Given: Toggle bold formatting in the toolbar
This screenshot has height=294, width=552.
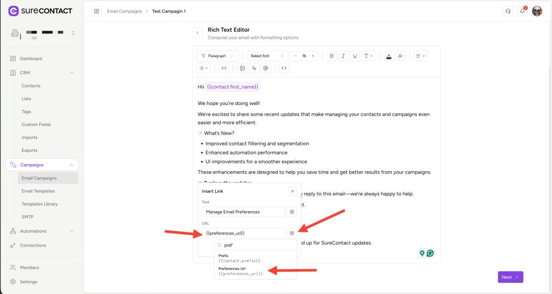Looking at the screenshot, I should click(332, 56).
